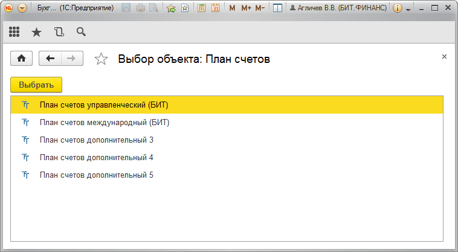Viewport: 458px width, 252px height.
Task: Click the search magnifier icon
Action: [81, 33]
